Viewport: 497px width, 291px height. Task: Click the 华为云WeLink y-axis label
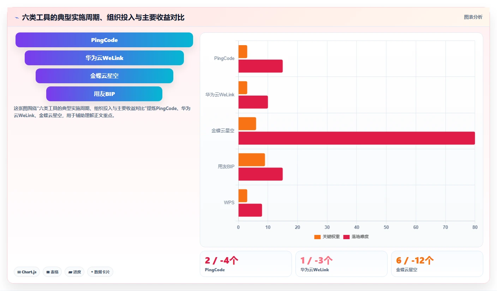tap(220, 95)
